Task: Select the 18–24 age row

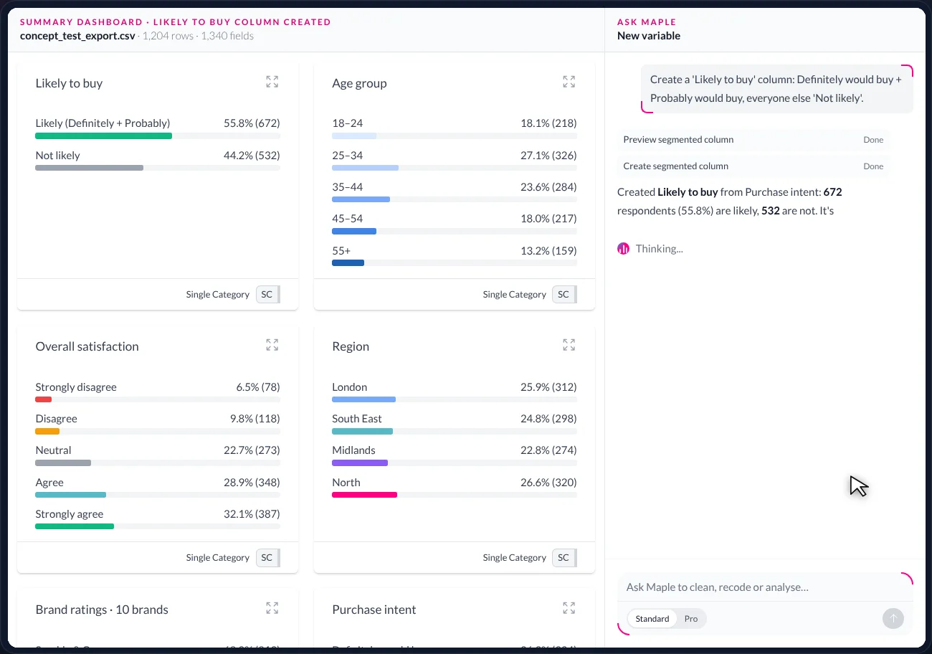Action: pyautogui.click(x=455, y=128)
